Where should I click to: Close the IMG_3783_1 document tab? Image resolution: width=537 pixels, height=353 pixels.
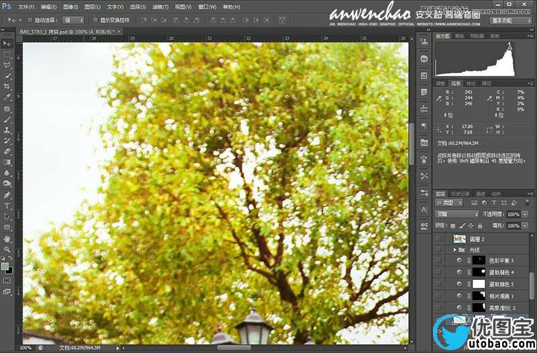(119, 32)
